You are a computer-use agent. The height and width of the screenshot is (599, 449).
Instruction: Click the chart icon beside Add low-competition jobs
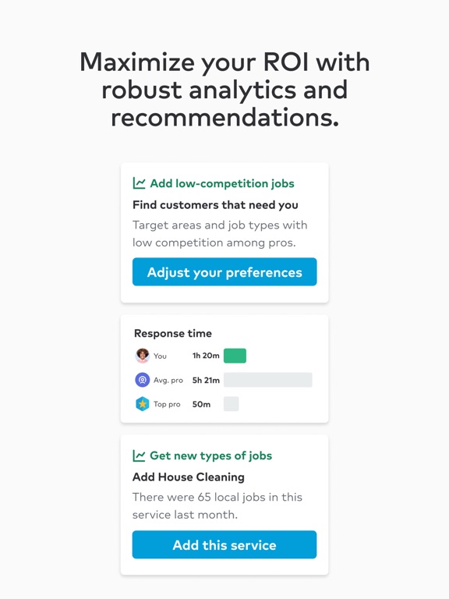pos(139,183)
